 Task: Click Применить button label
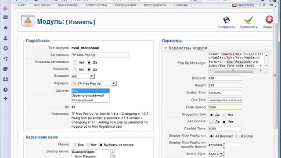(249, 27)
